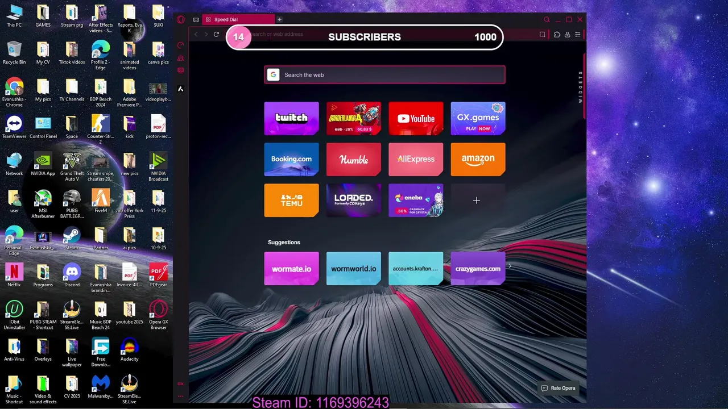Reload the current page
This screenshot has width=728, height=409.
[x=216, y=34]
